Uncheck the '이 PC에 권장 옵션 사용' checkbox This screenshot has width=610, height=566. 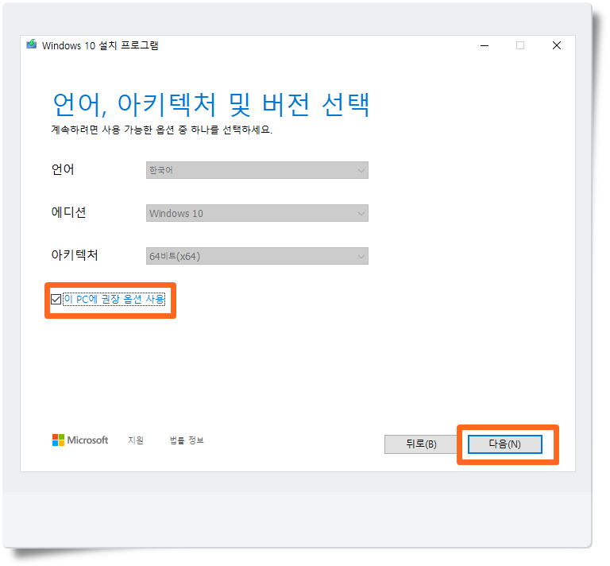pyautogui.click(x=56, y=300)
